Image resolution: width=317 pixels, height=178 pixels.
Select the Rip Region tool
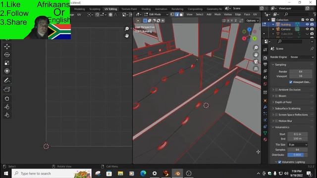(x=7, y=89)
